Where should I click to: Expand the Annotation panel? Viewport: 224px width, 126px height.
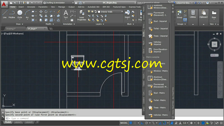(69, 24)
